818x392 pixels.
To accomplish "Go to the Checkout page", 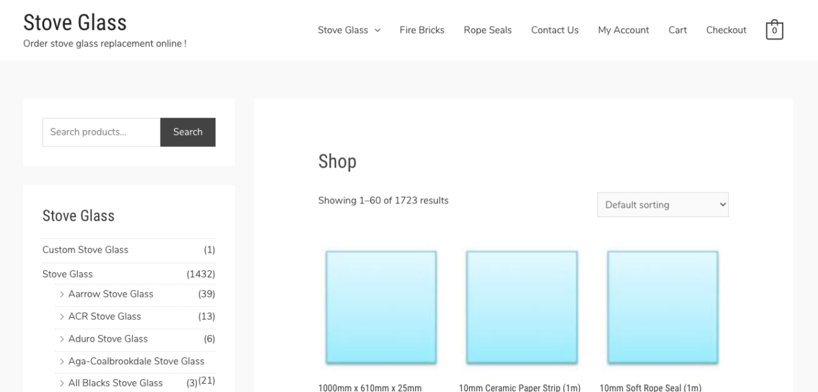I will 726,30.
